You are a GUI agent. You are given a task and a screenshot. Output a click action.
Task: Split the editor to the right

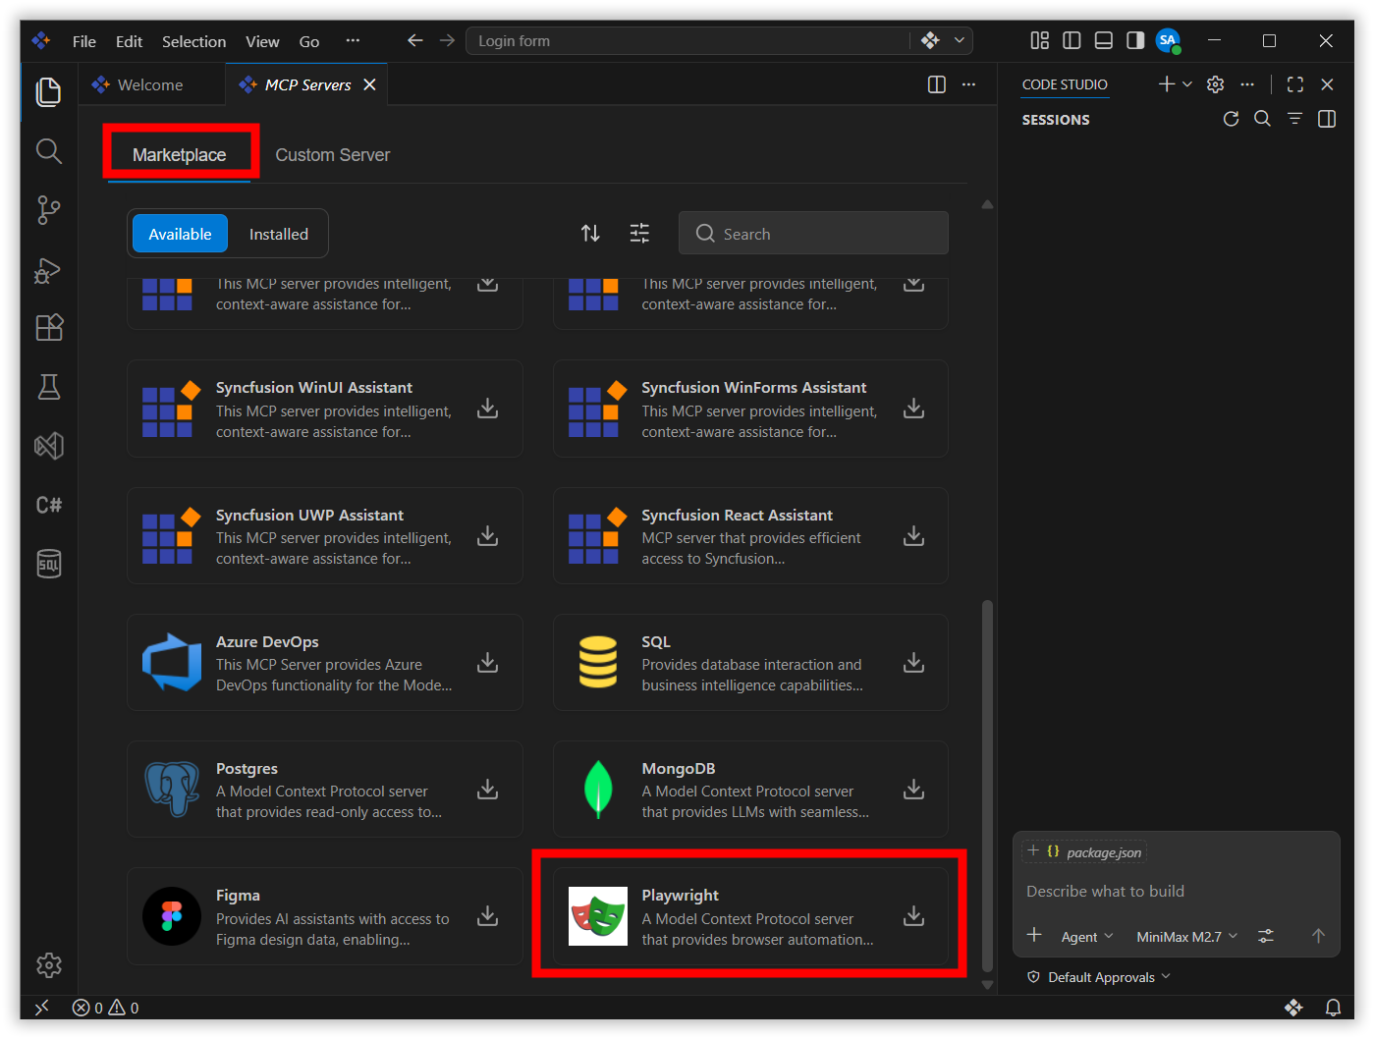click(937, 84)
